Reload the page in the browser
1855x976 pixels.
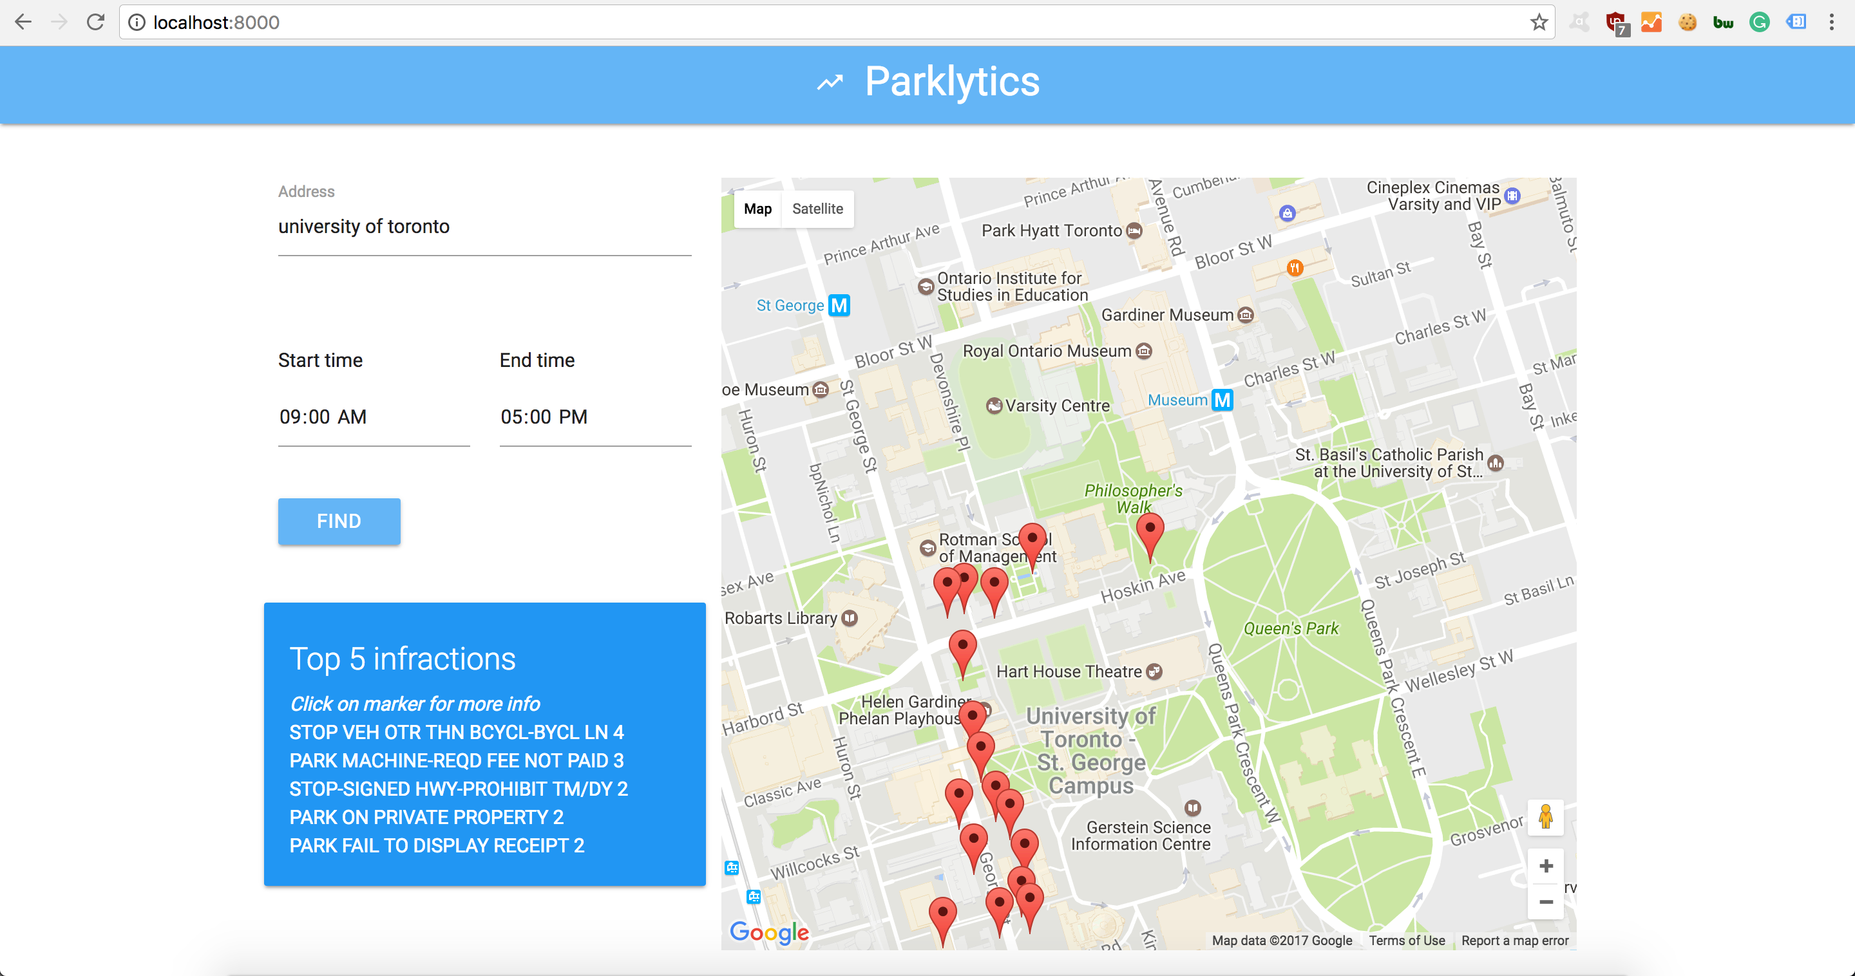tap(95, 23)
